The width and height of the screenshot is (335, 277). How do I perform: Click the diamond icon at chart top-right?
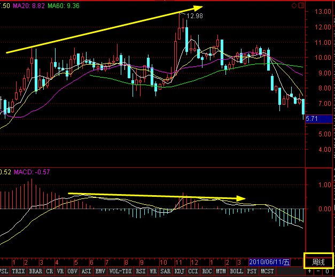(x=294, y=5)
